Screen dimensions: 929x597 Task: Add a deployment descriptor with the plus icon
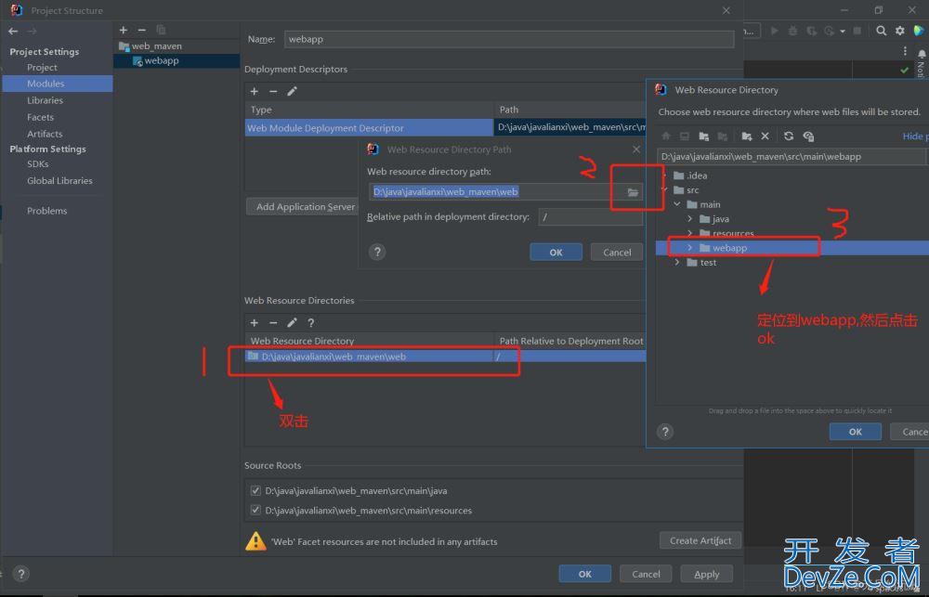pyautogui.click(x=255, y=91)
